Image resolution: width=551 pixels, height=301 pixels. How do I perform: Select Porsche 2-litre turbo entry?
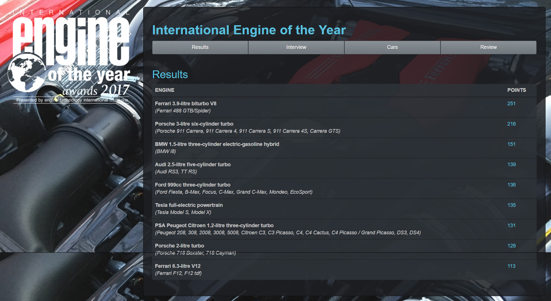344,249
